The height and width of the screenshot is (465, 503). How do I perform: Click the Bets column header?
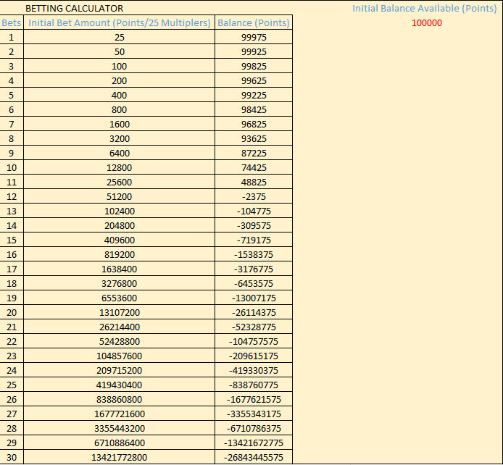12,22
